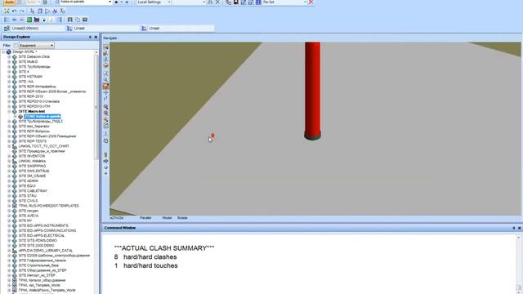Screen dimensions: 523x294
Task: Click the Unset measurement icon in status toolbar
Action: pos(7,29)
